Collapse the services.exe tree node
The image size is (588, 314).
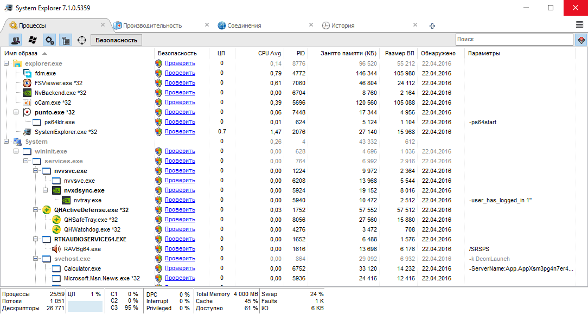[26, 161]
